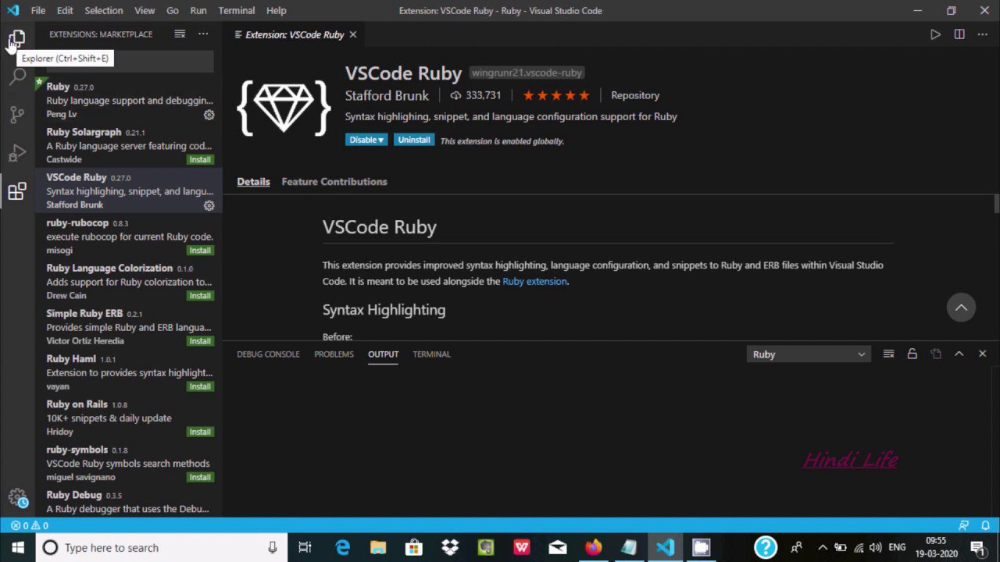This screenshot has height=562, width=1000.
Task: Open the manage gear for Ruby extension
Action: pyautogui.click(x=209, y=115)
